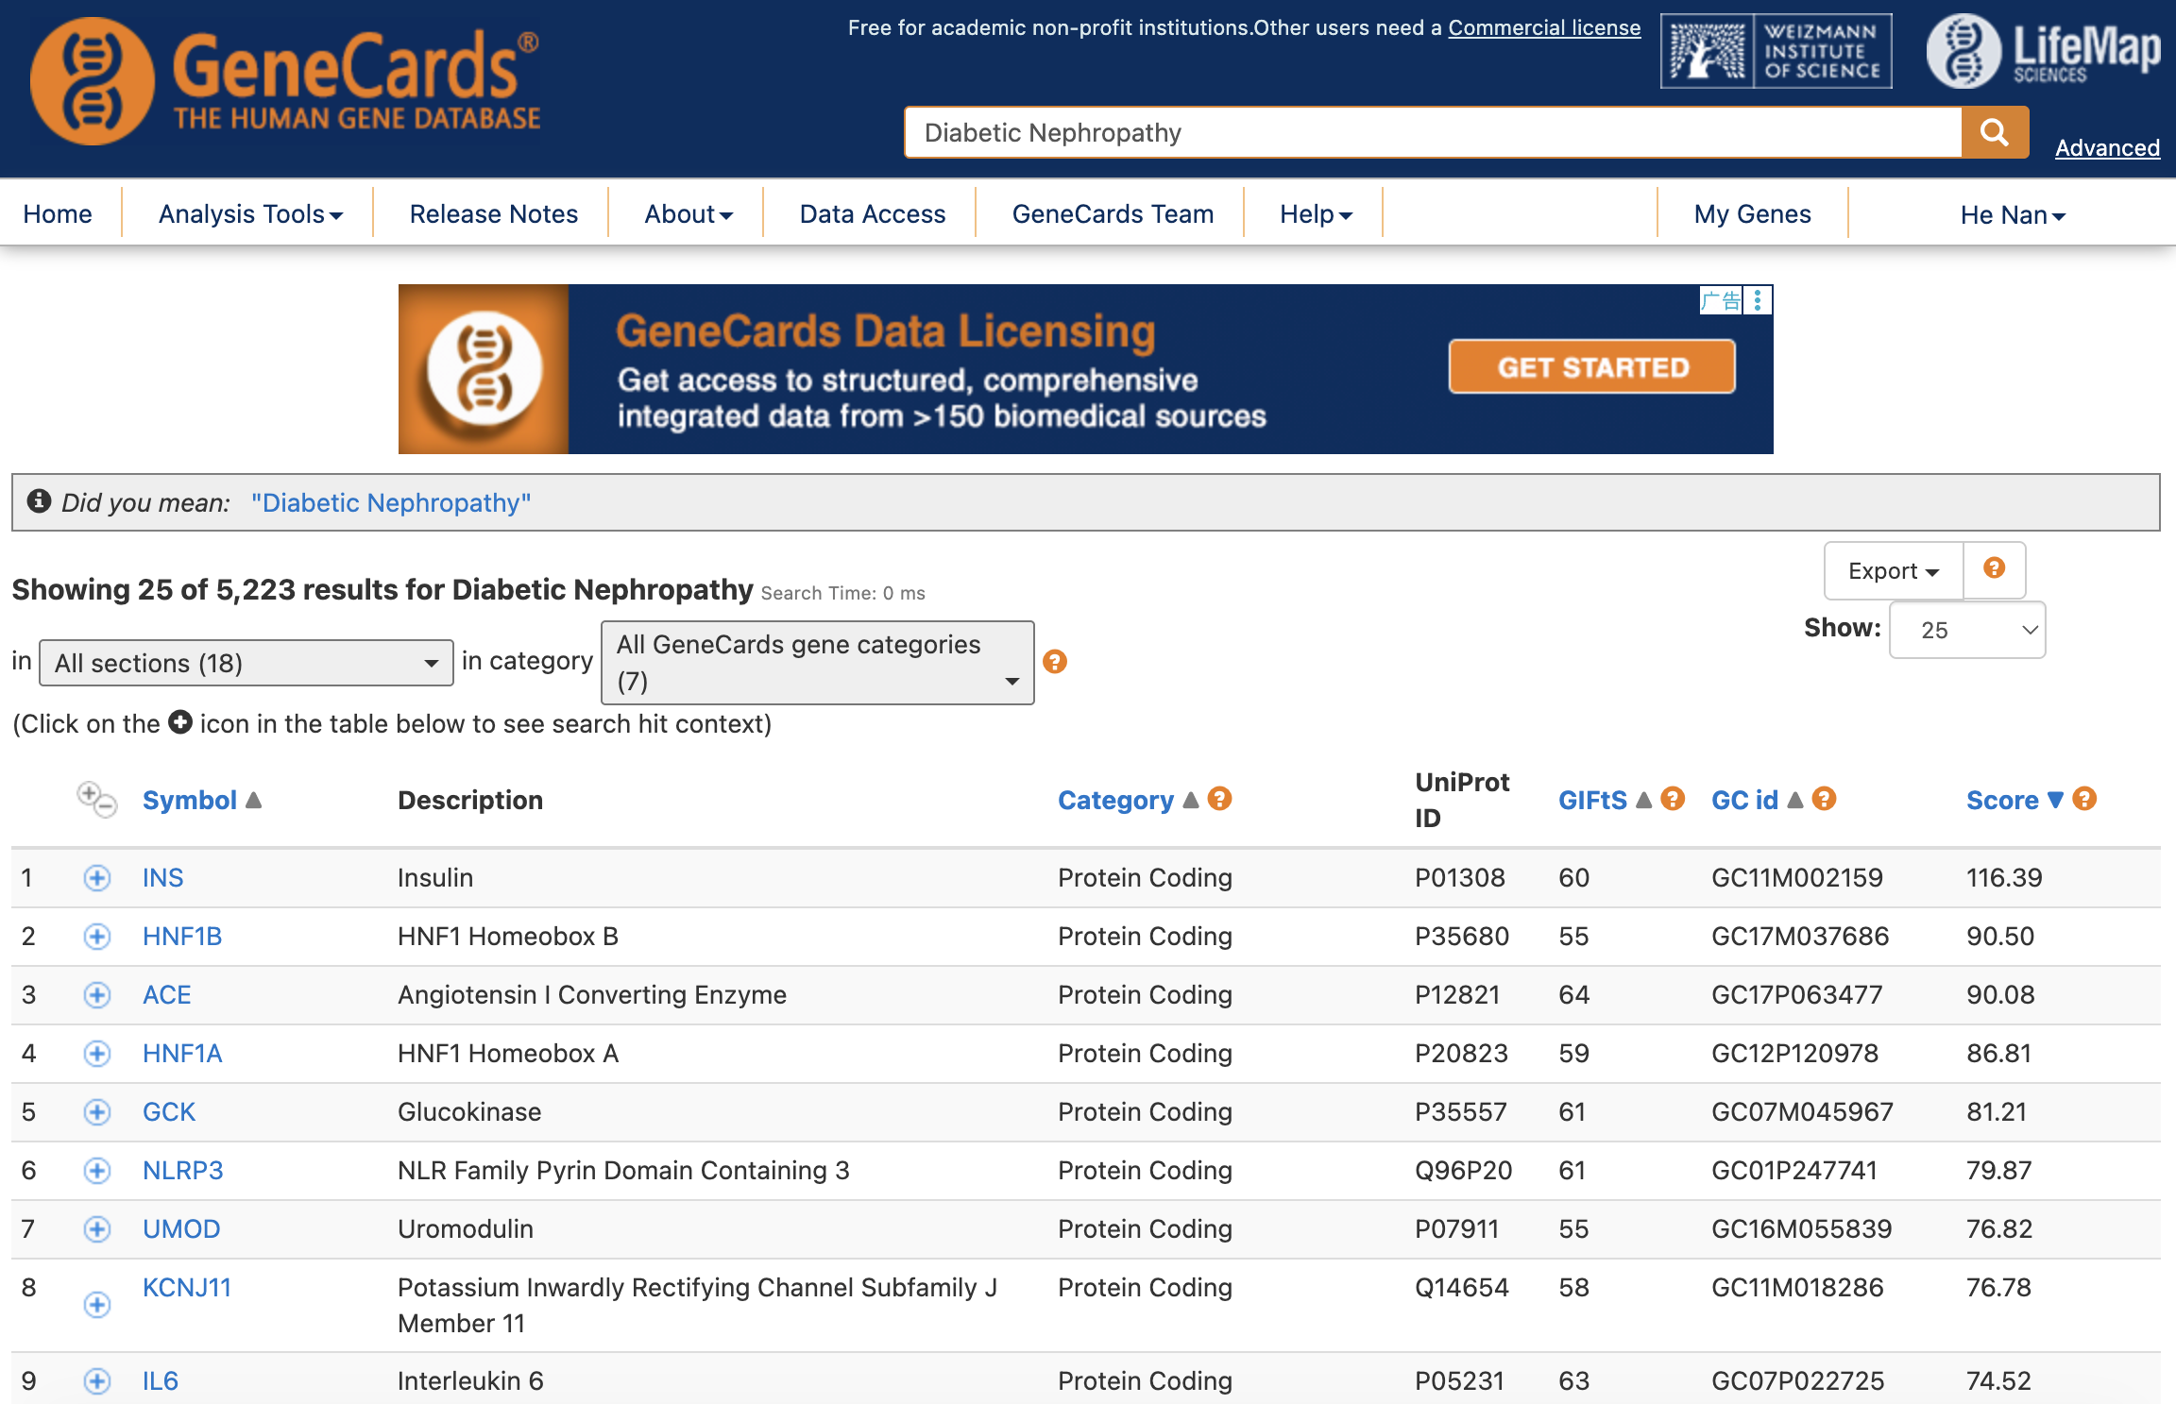Open help via question mark beside Export
The height and width of the screenshot is (1404, 2176).
click(x=1994, y=569)
